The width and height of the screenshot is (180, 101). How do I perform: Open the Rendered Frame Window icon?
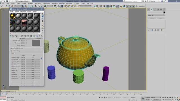click(124, 6)
